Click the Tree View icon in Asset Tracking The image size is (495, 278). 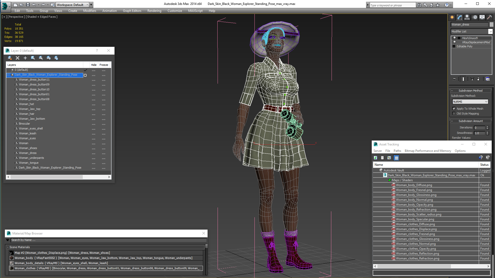(x=389, y=158)
